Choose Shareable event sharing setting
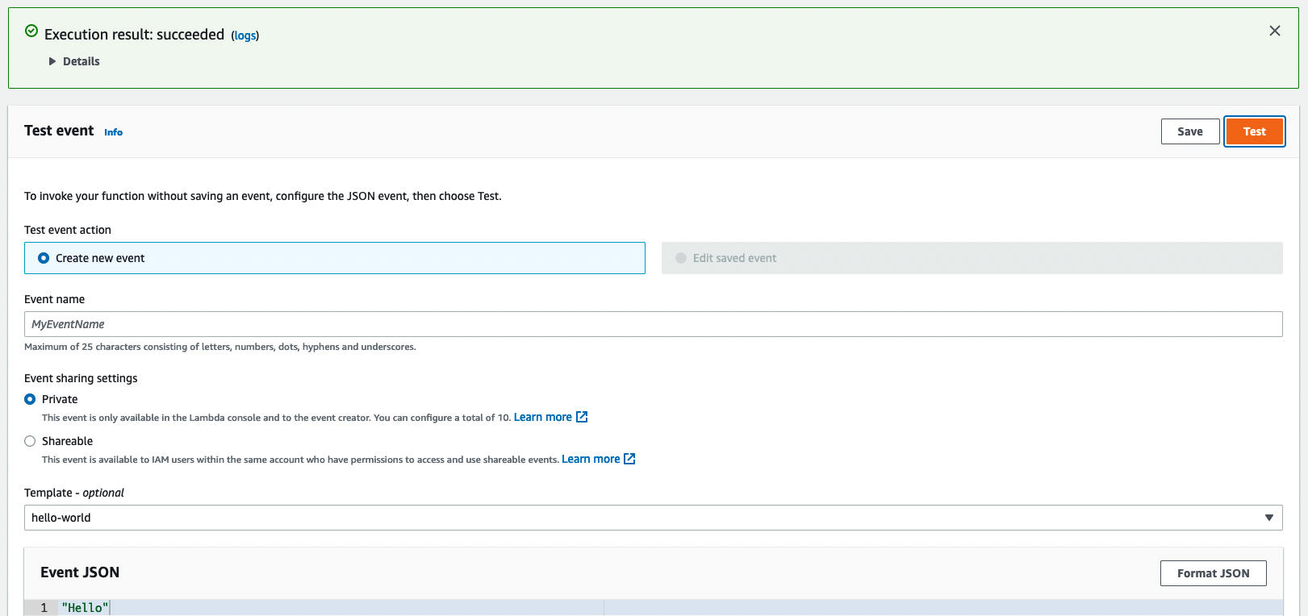Screen dimensions: 1308x616 pos(30,441)
